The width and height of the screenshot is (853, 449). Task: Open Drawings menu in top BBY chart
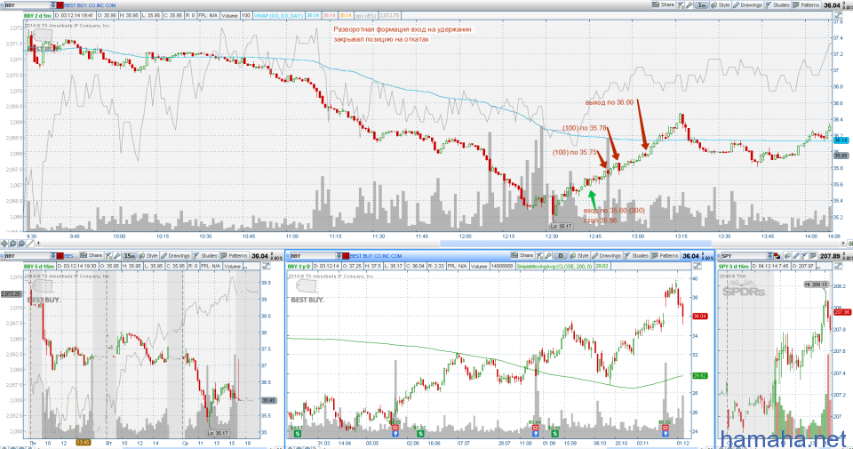(747, 5)
